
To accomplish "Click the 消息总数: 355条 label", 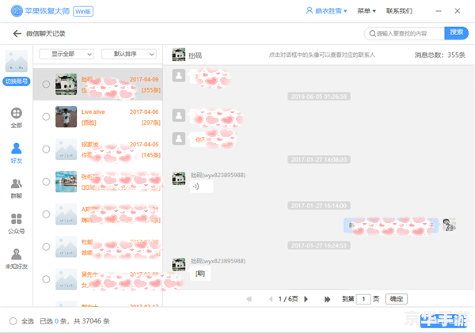I will (x=440, y=55).
